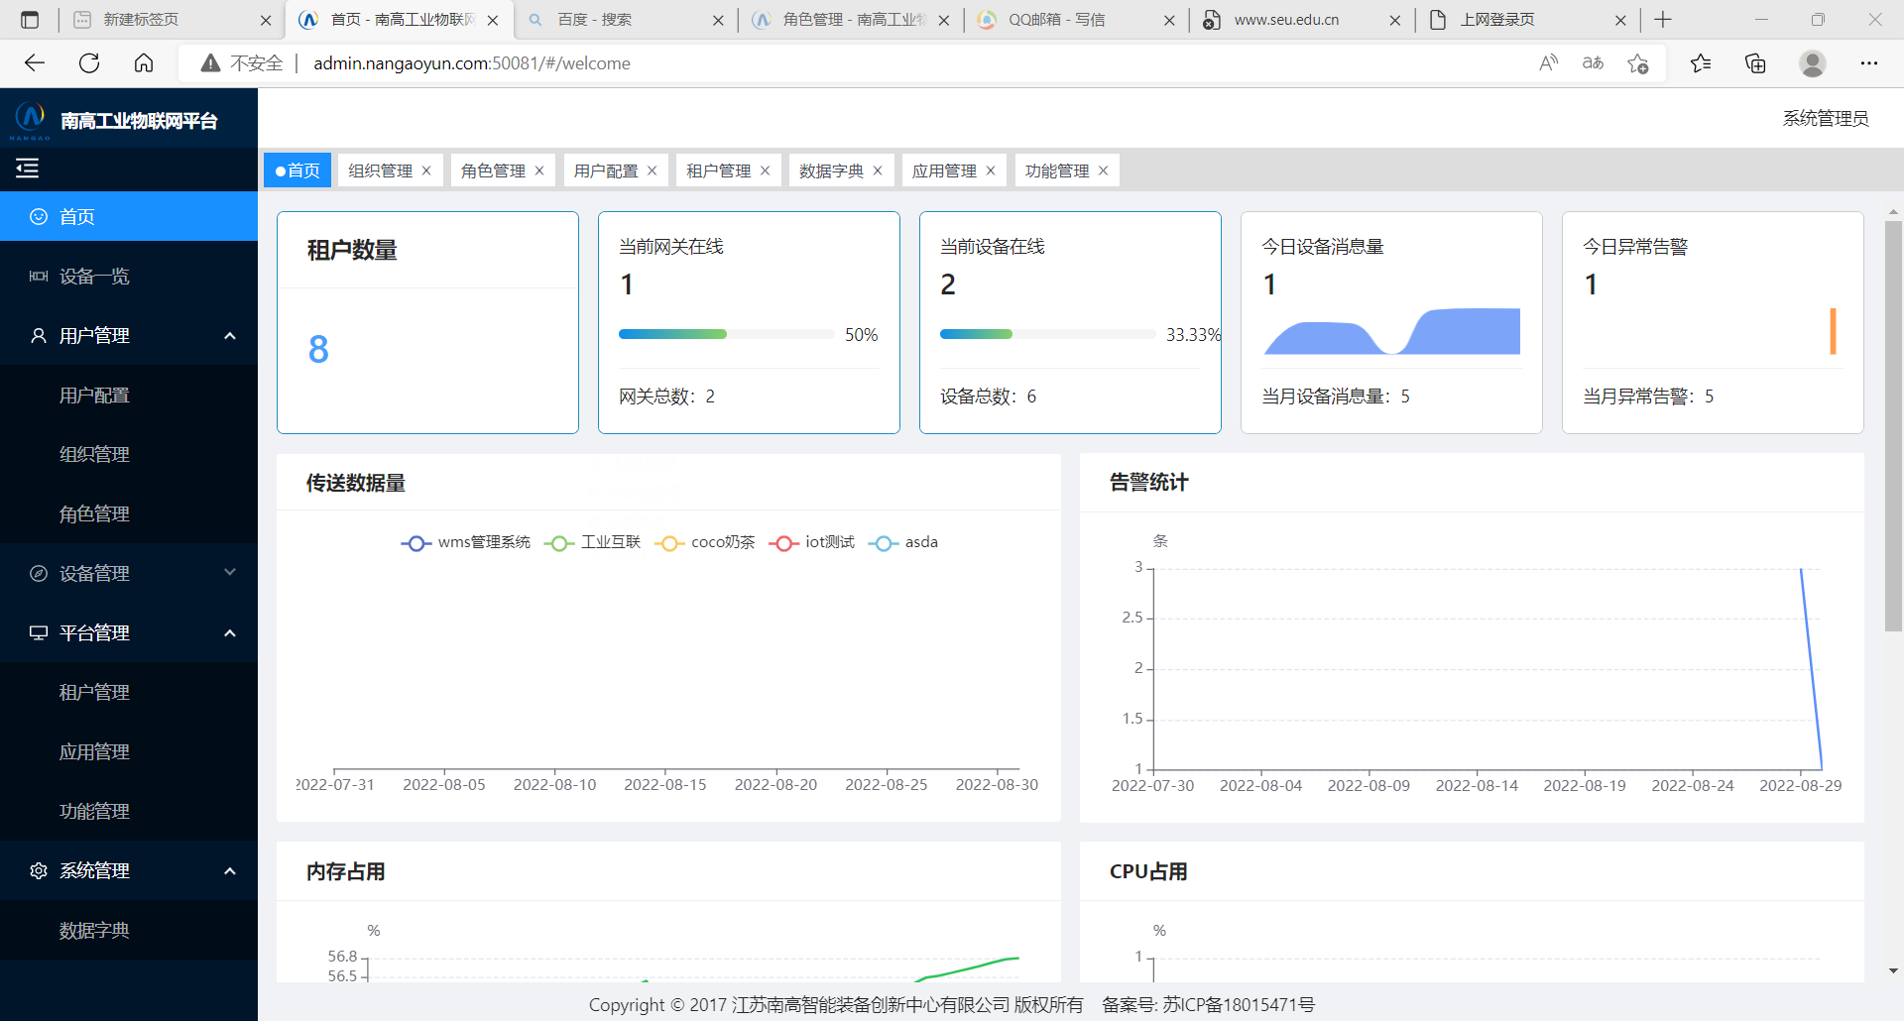Close the 数据字典 page tab
Image resolution: width=1904 pixels, height=1021 pixels.
(878, 170)
